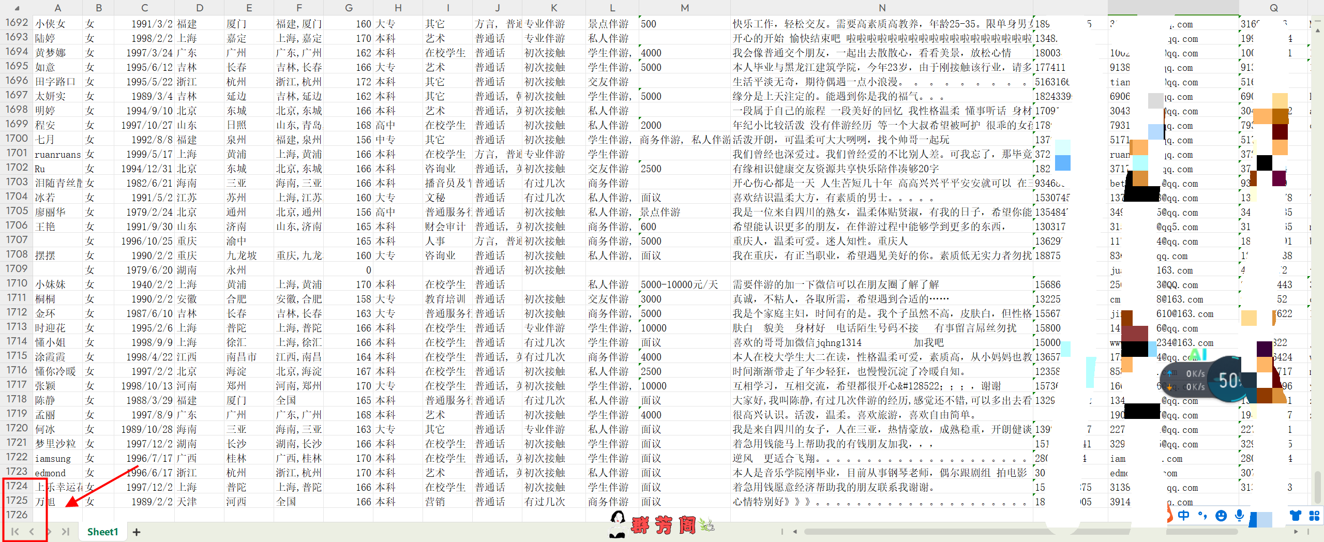Switch input language via the 中 icon

1183,515
